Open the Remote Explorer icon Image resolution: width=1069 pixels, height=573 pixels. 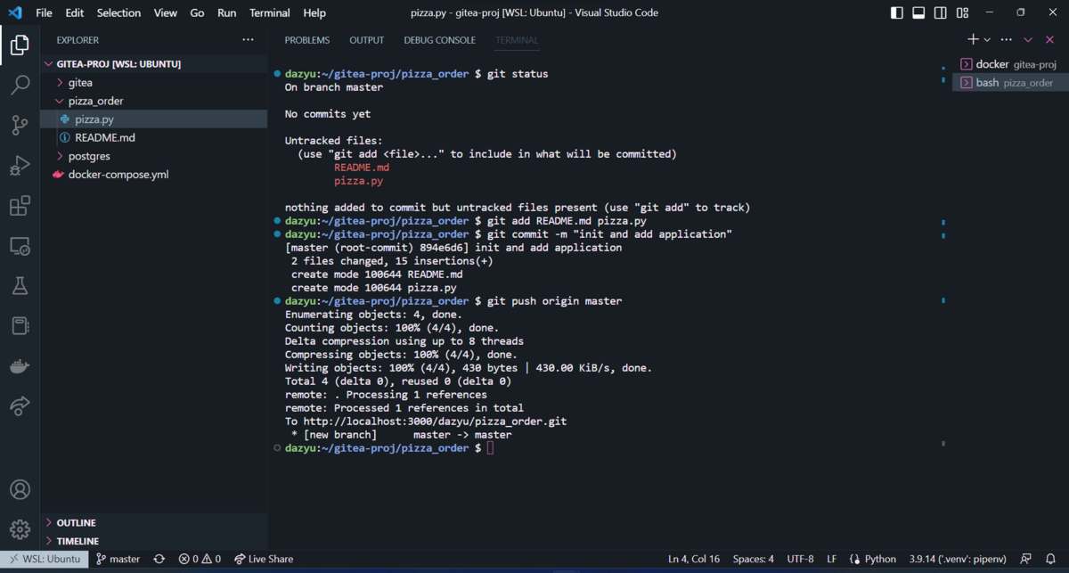pos(20,247)
